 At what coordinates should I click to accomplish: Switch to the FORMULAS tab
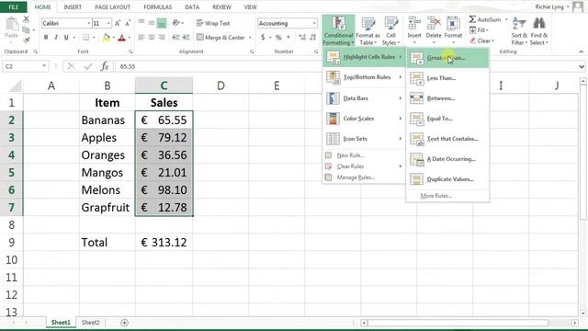click(x=158, y=7)
